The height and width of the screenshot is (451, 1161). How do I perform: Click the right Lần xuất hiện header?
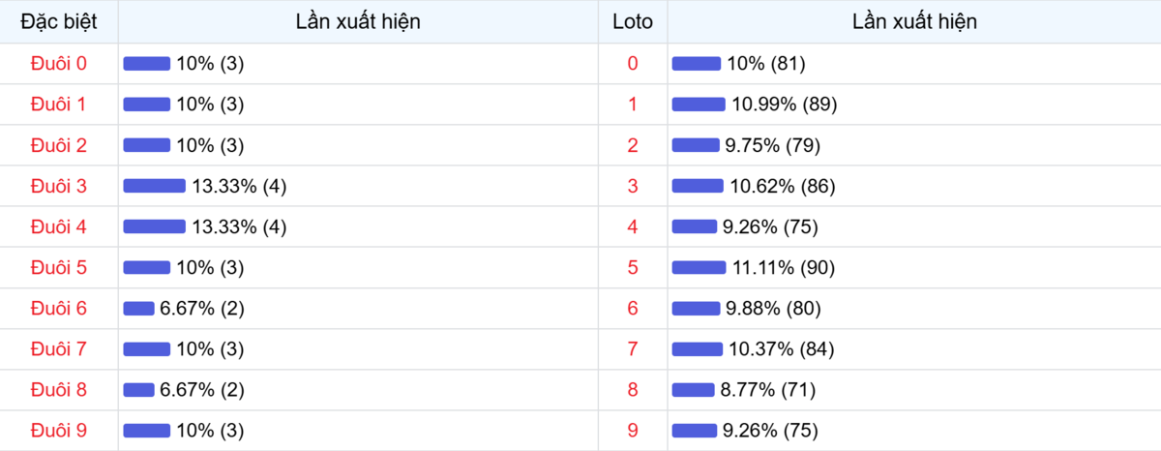pos(914,21)
